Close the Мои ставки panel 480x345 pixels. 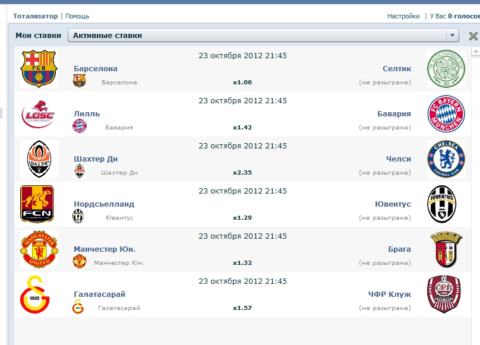click(x=473, y=36)
